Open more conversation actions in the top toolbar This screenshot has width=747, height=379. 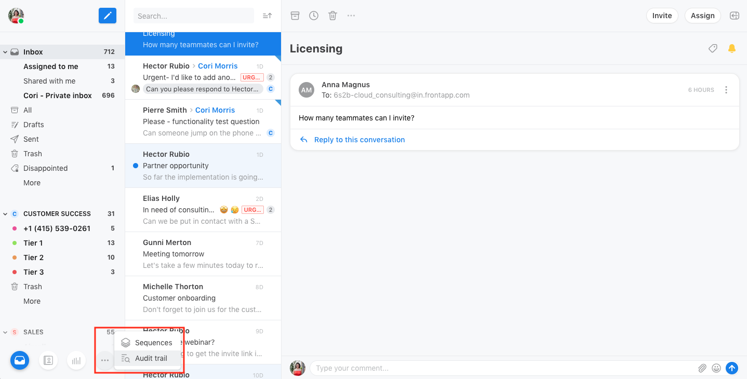pos(351,16)
